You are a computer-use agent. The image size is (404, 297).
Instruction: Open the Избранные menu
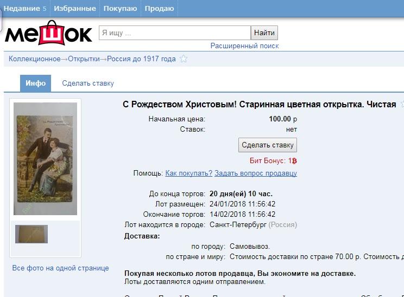coord(75,9)
